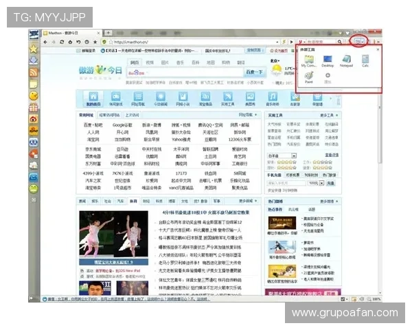This screenshot has height=330, width=412.
Task: Click the 充值 recharge button
Action: (330, 183)
